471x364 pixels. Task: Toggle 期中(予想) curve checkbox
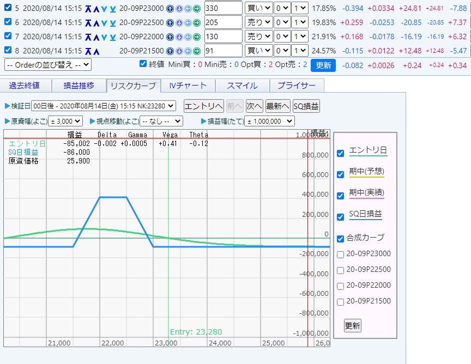(x=340, y=175)
